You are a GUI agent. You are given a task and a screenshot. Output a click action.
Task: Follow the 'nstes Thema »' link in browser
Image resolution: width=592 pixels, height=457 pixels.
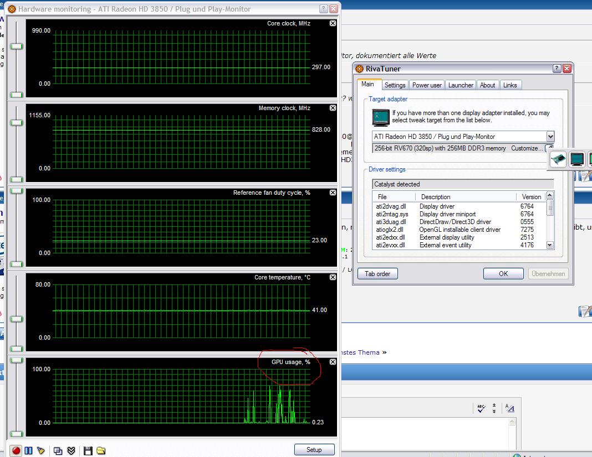[x=364, y=352]
